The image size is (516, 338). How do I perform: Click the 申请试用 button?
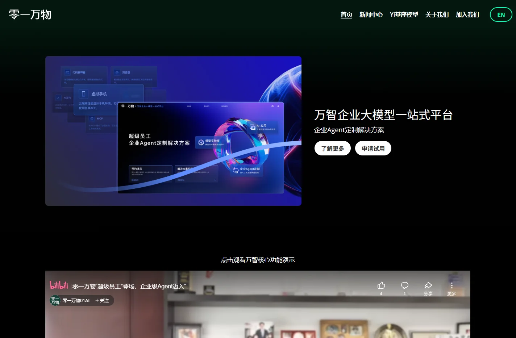point(373,148)
